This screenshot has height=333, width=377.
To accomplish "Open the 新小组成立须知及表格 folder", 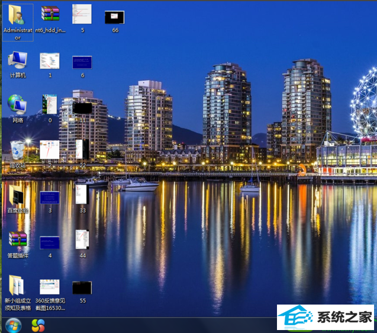I will point(17,285).
